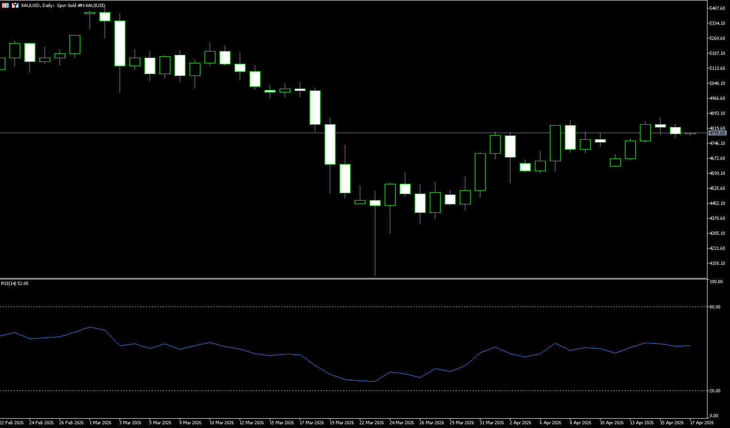Click the Depth of Market icon beside chart title
The height and width of the screenshot is (428, 730).
click(15, 5)
